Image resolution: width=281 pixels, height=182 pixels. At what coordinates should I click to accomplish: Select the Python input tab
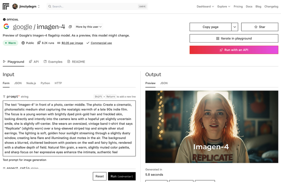point(45,83)
